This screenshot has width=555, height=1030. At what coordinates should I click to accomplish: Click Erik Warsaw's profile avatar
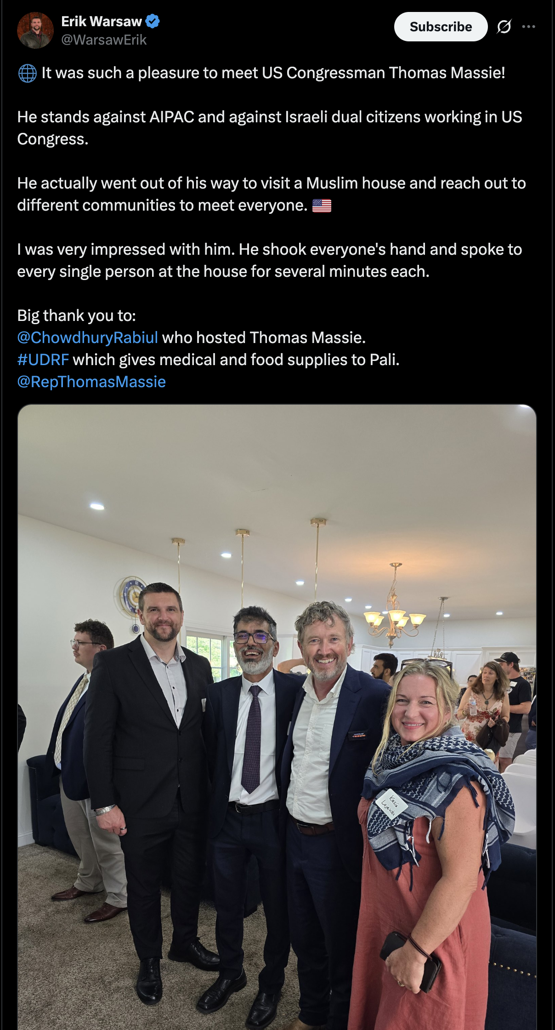35,30
